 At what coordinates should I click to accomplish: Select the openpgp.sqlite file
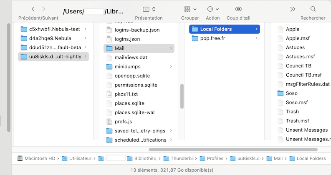[139, 76]
